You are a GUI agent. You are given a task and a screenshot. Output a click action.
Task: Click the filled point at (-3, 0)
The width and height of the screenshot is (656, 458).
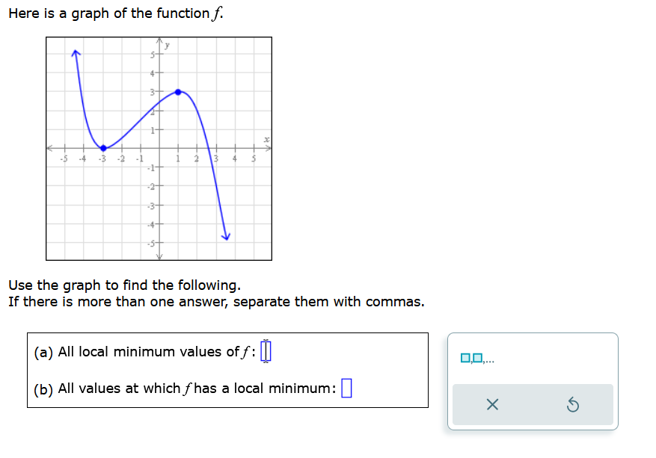click(x=102, y=148)
